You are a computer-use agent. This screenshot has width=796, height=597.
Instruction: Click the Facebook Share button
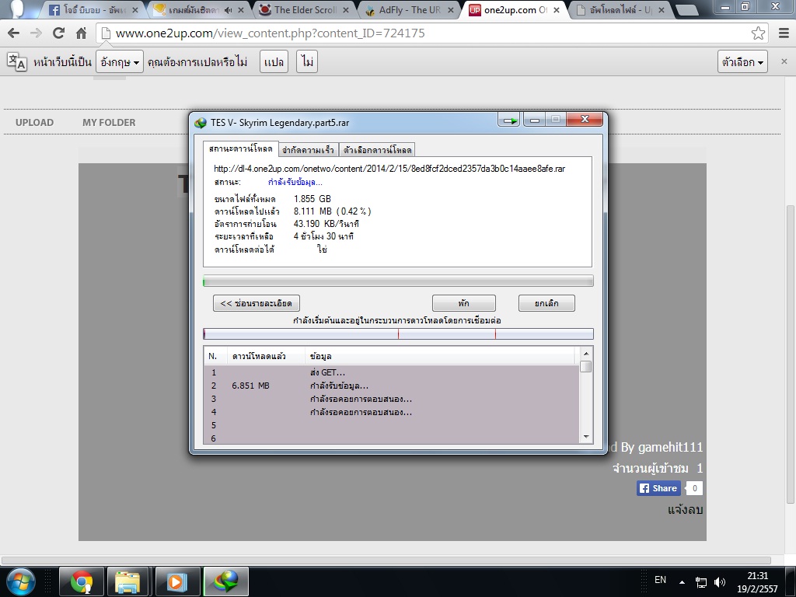tap(658, 488)
